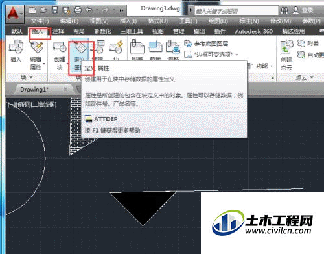Switch to the 插入 ribbon tab
Screen dimensions: 324x254
(x=38, y=31)
